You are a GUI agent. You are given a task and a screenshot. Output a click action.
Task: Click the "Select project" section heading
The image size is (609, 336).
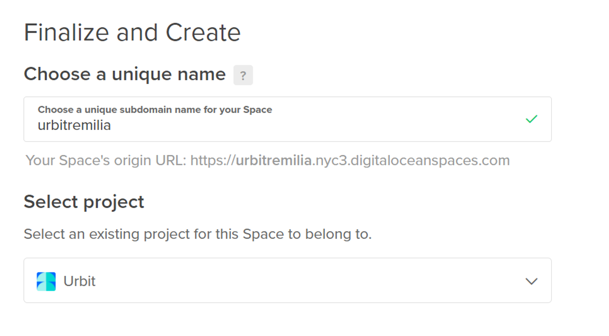click(84, 202)
